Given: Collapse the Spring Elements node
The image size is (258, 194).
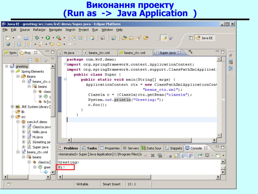Looking at the screenshot, I should [12, 71].
